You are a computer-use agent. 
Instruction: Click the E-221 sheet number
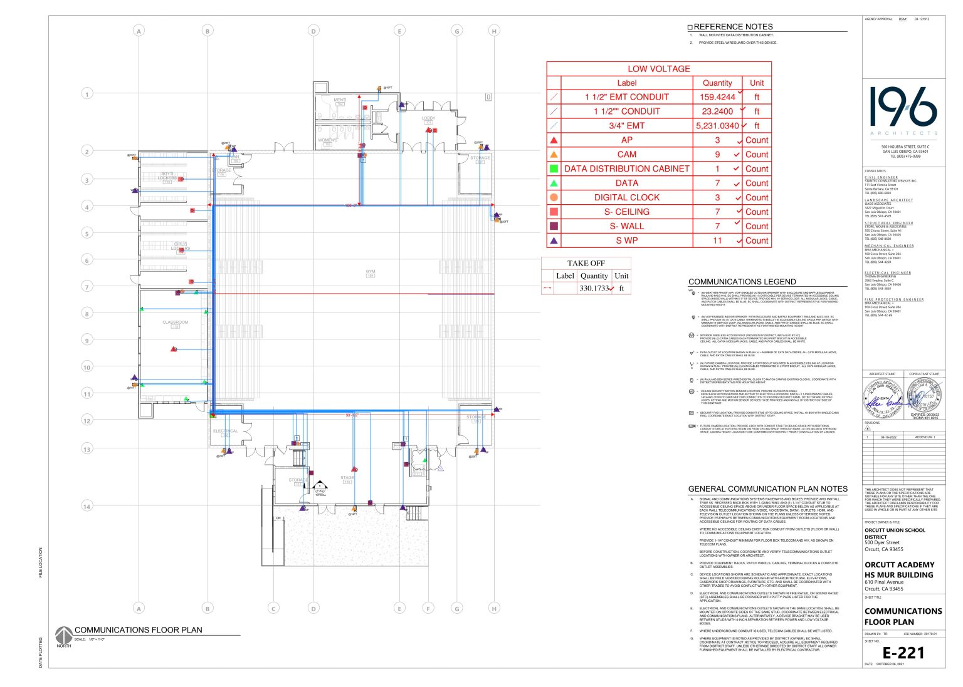coord(903,653)
